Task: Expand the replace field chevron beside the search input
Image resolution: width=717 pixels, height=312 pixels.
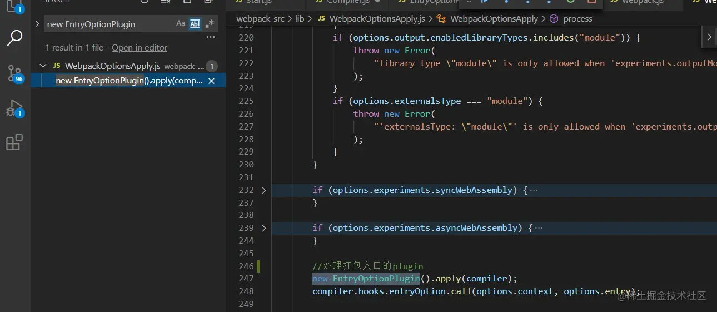Action: 37,24
